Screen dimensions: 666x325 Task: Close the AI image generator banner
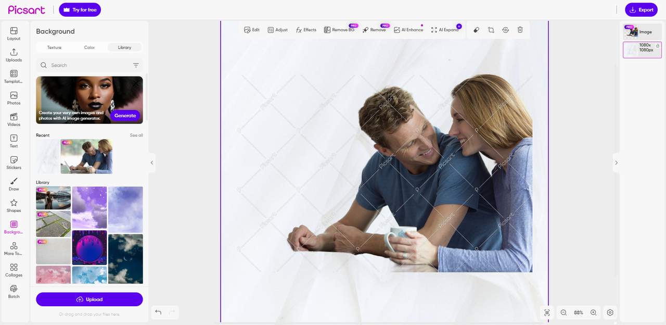(136, 83)
